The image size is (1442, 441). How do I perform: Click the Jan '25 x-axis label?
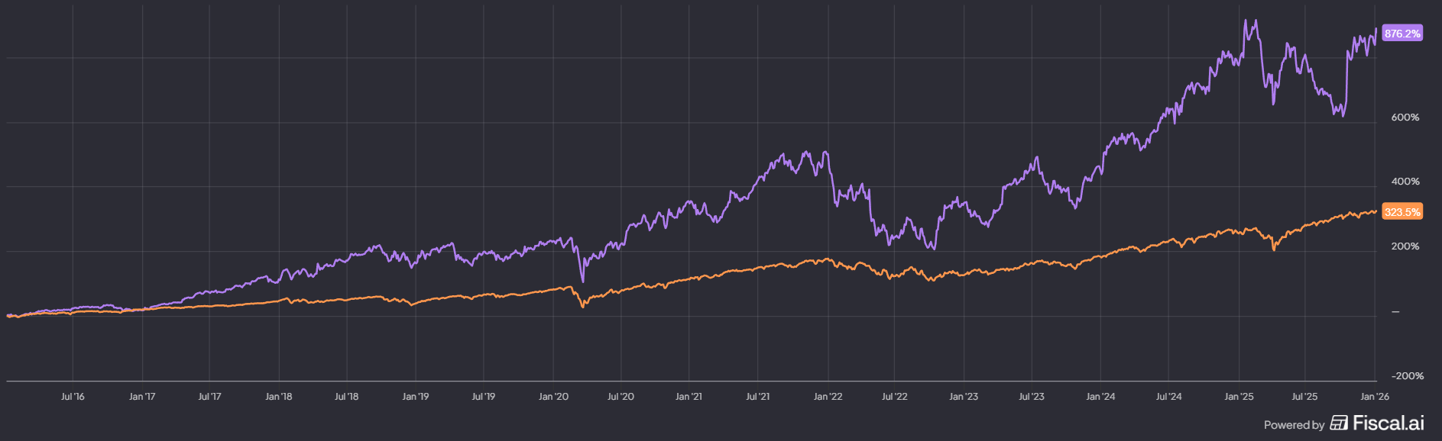[x=1239, y=397]
